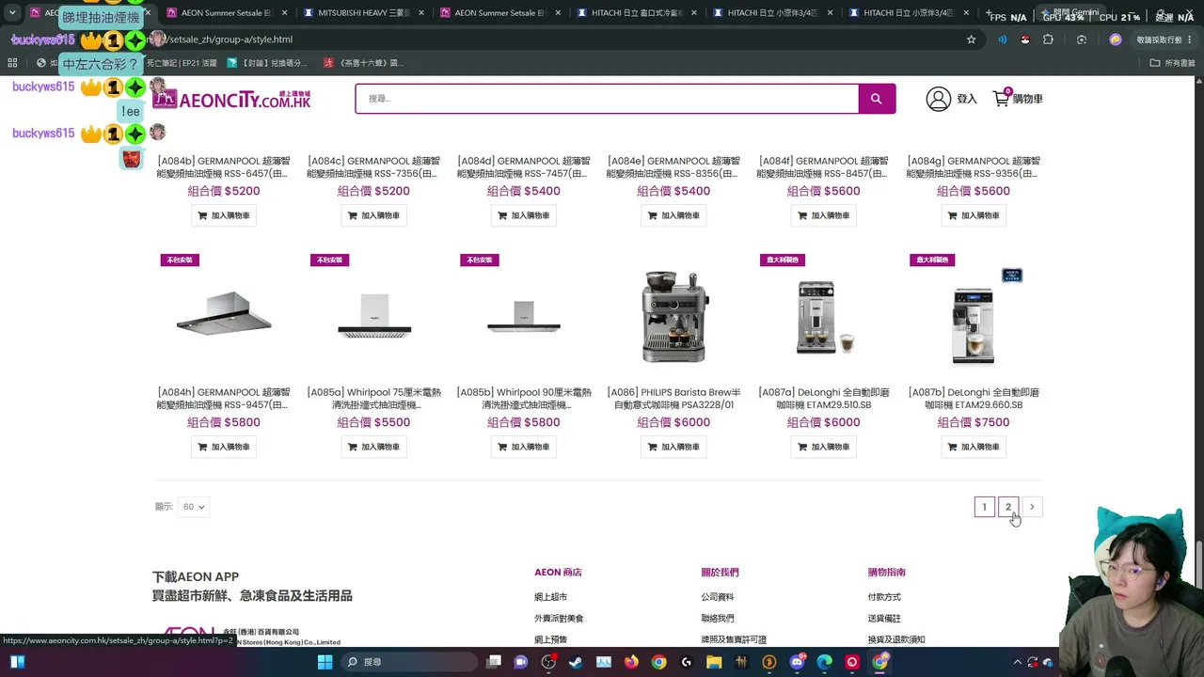Open A085a Whirlpool 75厘米 hood image
Screen dimensions: 1204x677
[373, 316]
